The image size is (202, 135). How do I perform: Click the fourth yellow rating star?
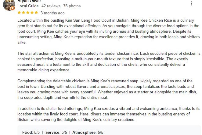click(32, 13)
